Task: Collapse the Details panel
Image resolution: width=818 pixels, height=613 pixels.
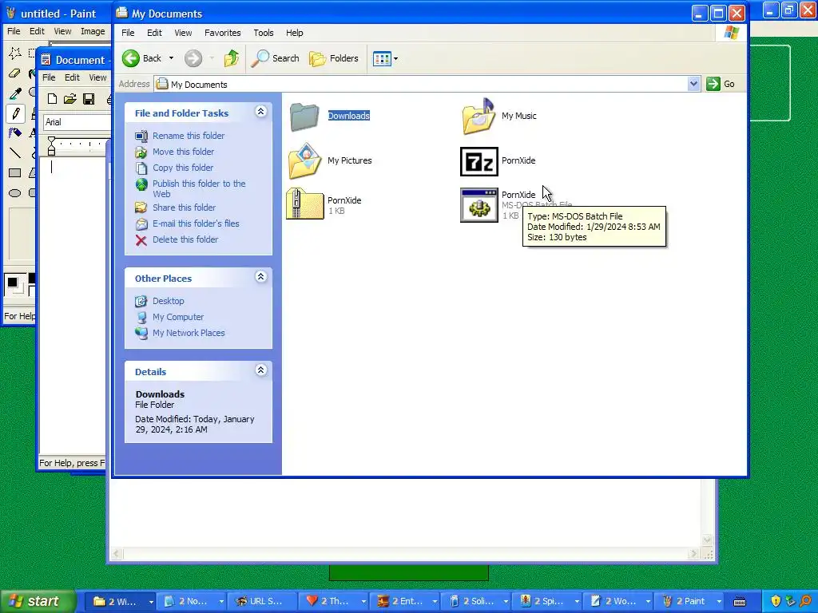Action: [x=261, y=370]
